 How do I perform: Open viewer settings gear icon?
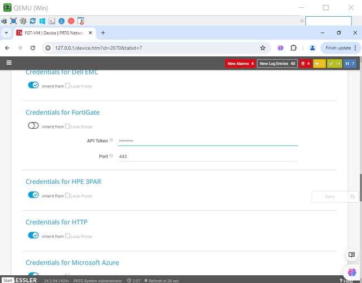click(x=23, y=21)
